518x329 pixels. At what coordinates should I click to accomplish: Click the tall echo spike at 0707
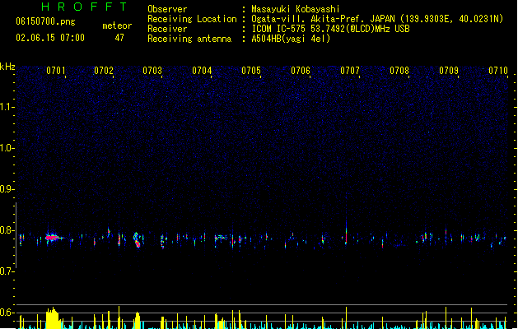[346, 231]
